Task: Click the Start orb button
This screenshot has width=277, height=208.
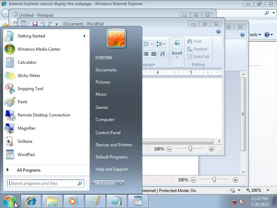Action: [x=9, y=201]
